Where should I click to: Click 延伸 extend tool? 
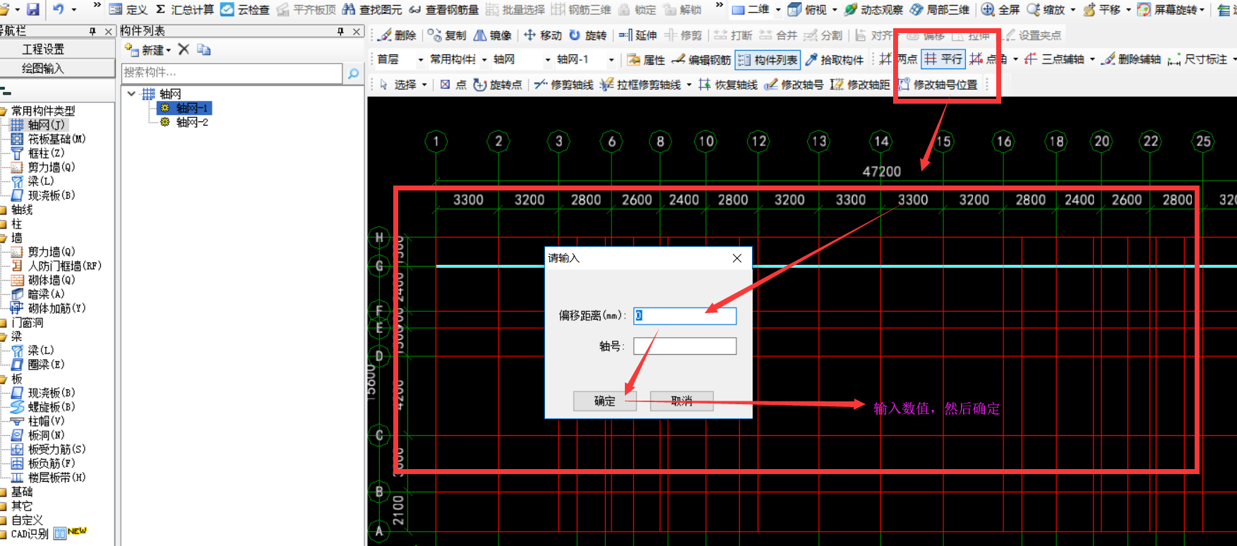tap(638, 35)
